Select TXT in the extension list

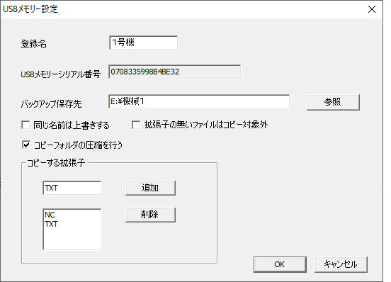tap(52, 224)
